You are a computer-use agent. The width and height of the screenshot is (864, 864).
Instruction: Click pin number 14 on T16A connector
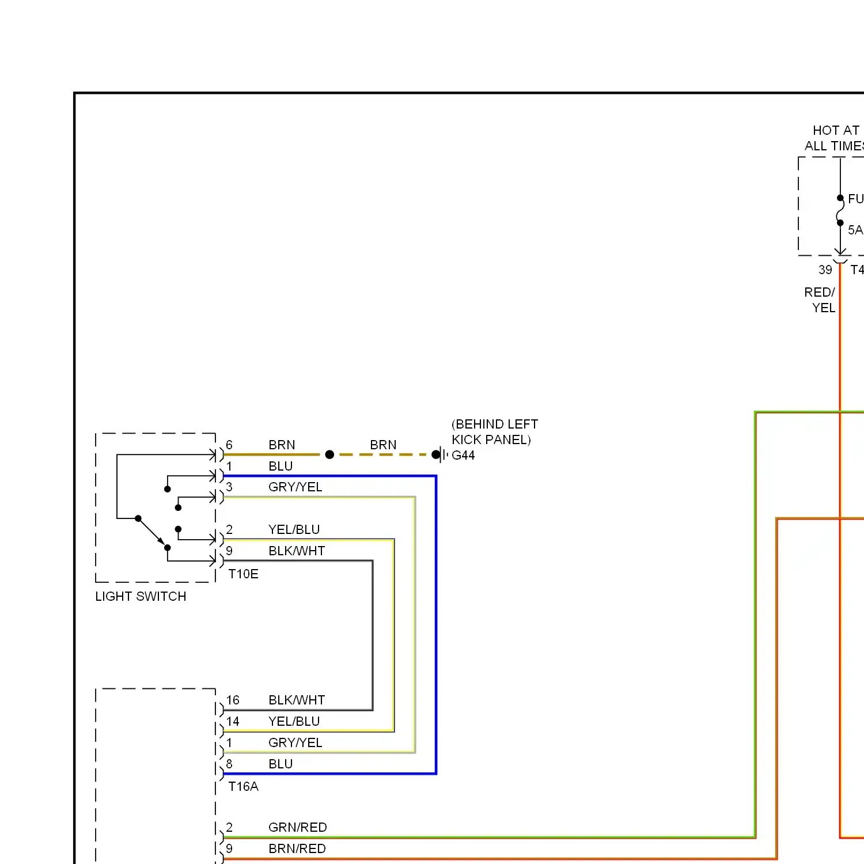tap(233, 721)
